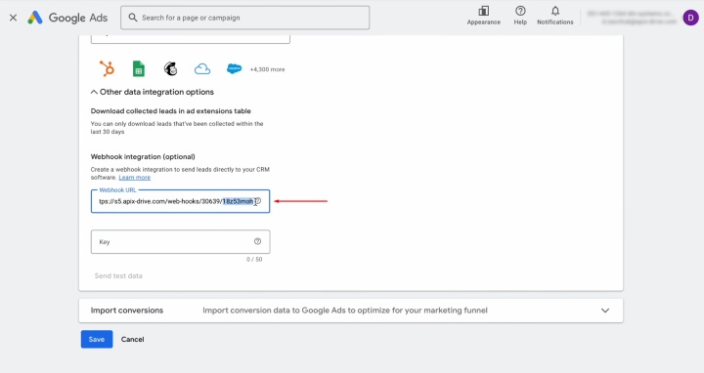
Task: Open the Help menu
Action: tap(520, 16)
